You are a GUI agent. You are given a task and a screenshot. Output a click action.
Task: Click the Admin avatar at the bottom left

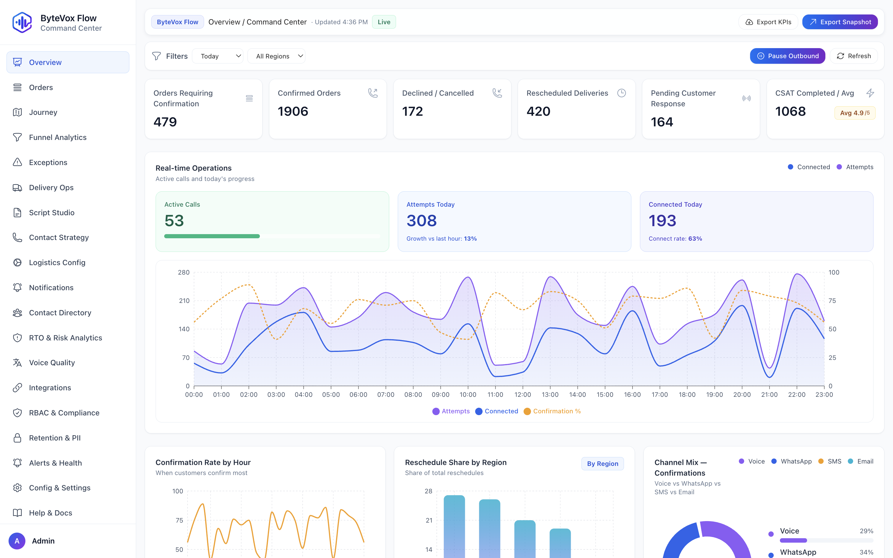(17, 541)
